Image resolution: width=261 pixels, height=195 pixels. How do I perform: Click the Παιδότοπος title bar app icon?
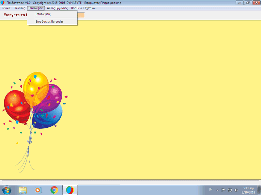3,3
